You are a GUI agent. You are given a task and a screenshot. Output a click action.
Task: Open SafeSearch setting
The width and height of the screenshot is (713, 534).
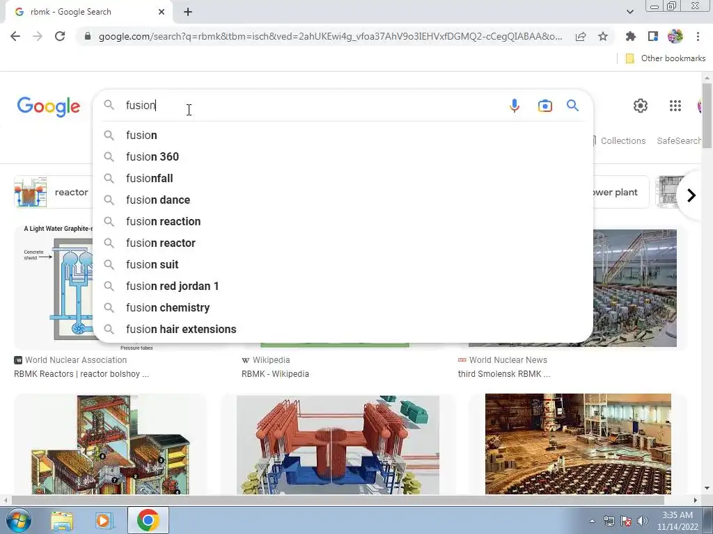click(678, 140)
